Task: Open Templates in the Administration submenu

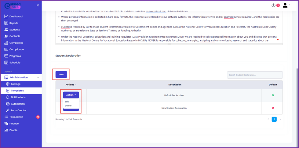Action: tap(17, 91)
